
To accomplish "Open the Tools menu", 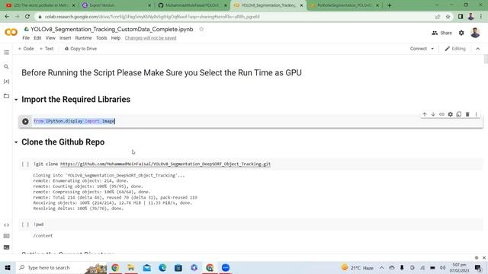I will (x=101, y=38).
